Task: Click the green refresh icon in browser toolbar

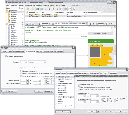Action: [33, 24]
